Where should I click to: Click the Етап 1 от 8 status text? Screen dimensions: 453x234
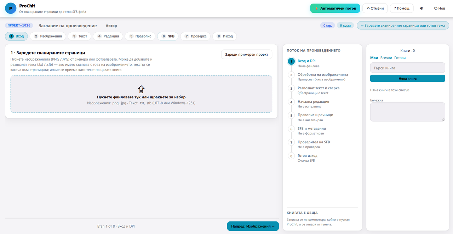pos(116,226)
